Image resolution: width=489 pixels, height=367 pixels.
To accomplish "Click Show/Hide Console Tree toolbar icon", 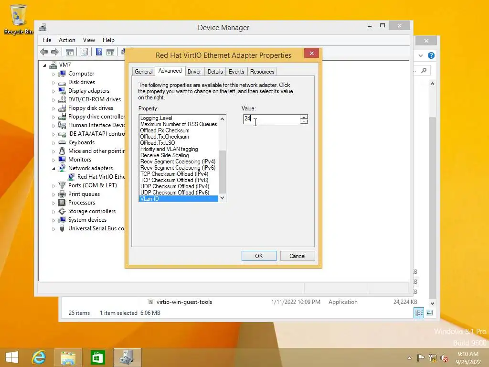I will pyautogui.click(x=70, y=52).
